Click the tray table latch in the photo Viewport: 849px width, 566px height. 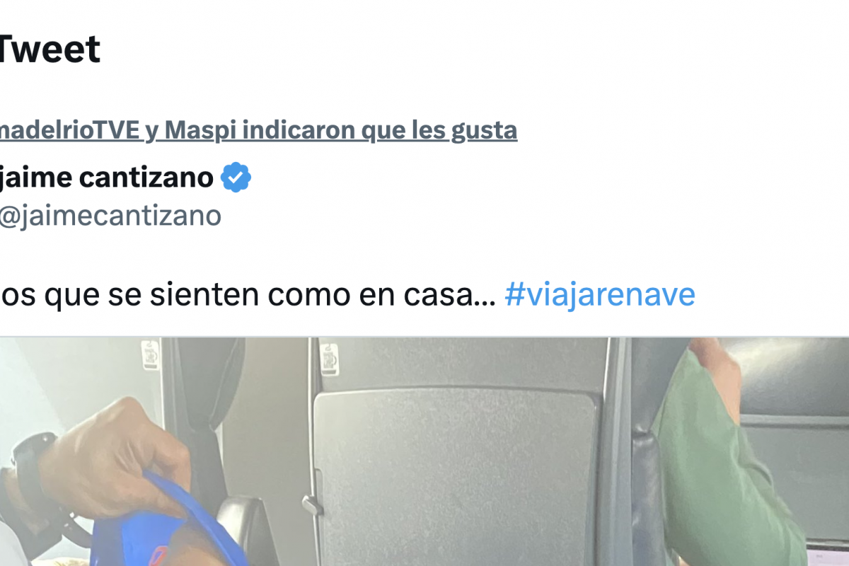click(x=312, y=504)
